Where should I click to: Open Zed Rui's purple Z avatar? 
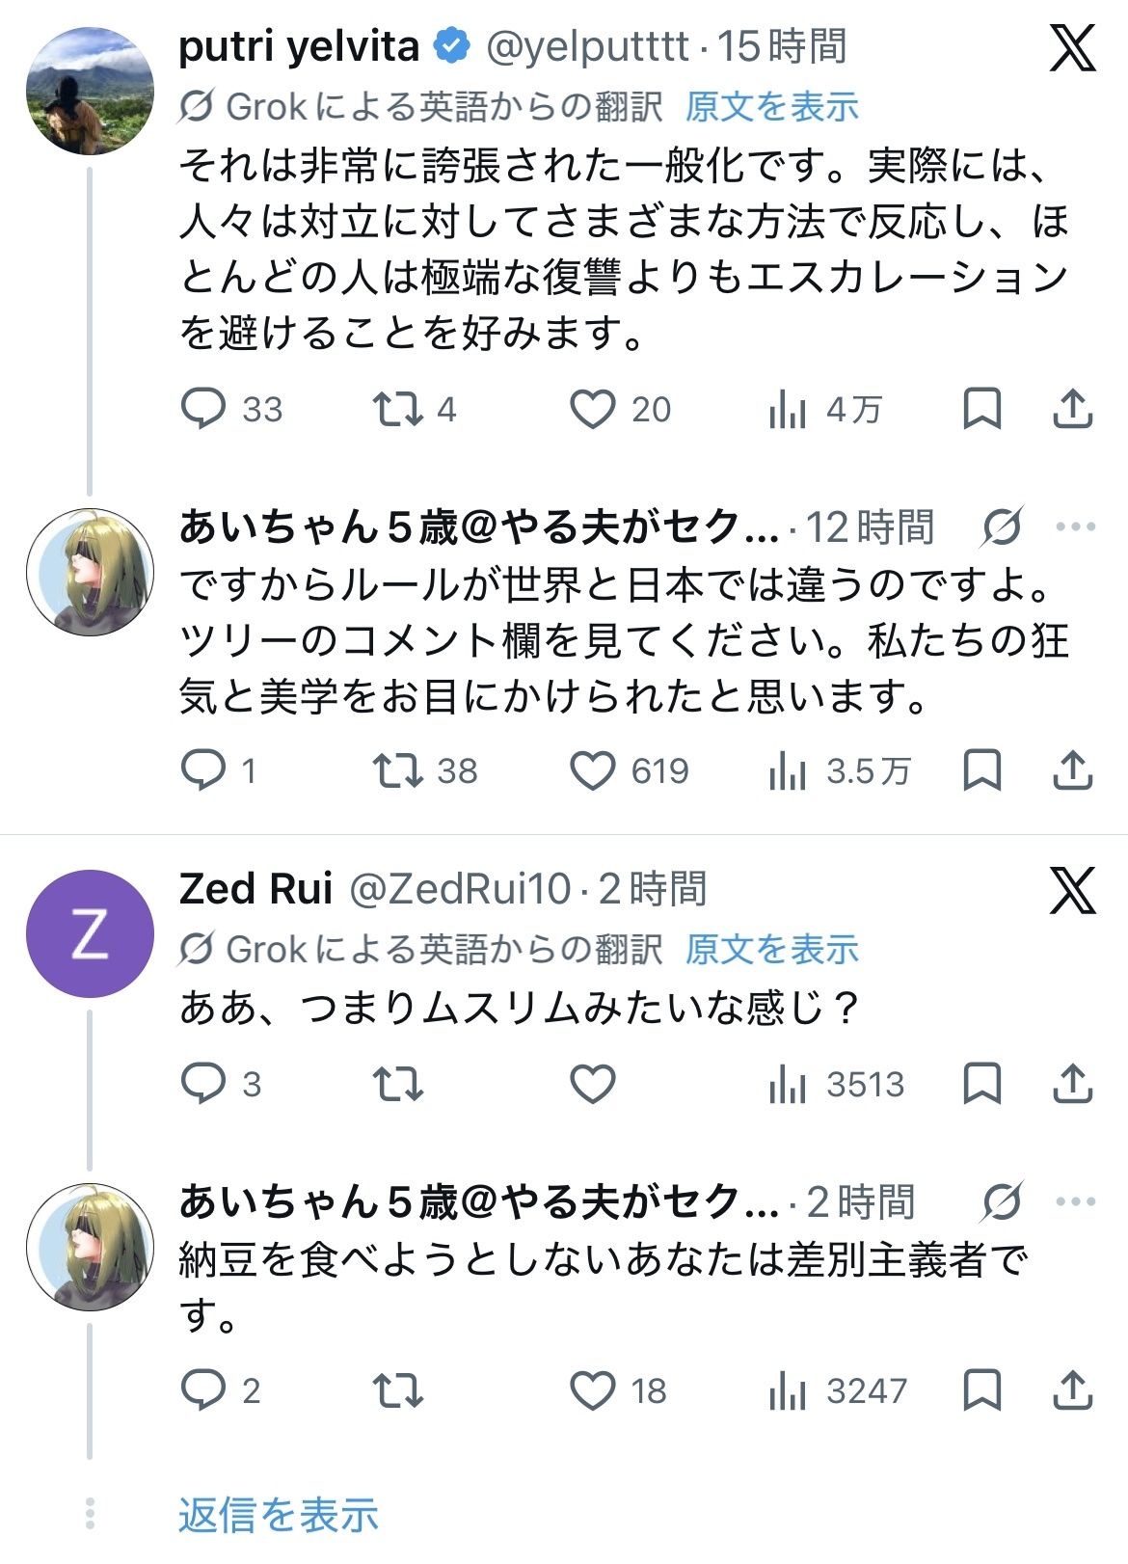pos(89,933)
